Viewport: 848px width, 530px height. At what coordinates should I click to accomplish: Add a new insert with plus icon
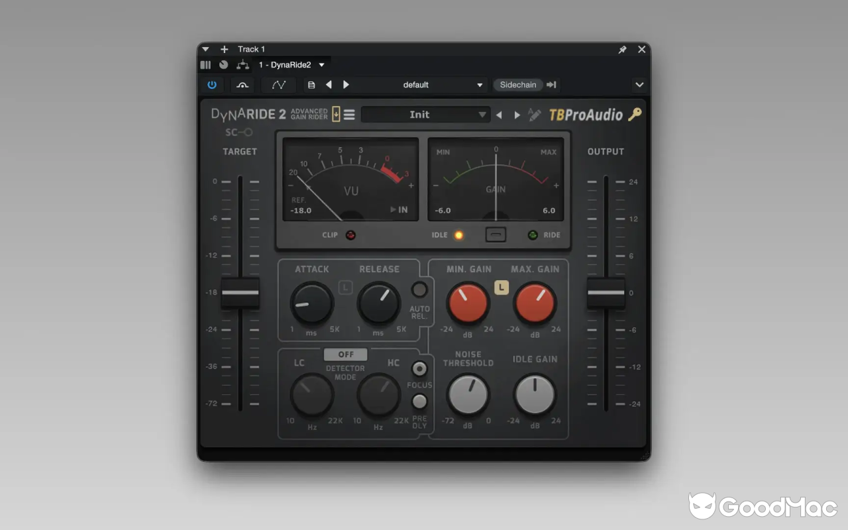point(224,49)
